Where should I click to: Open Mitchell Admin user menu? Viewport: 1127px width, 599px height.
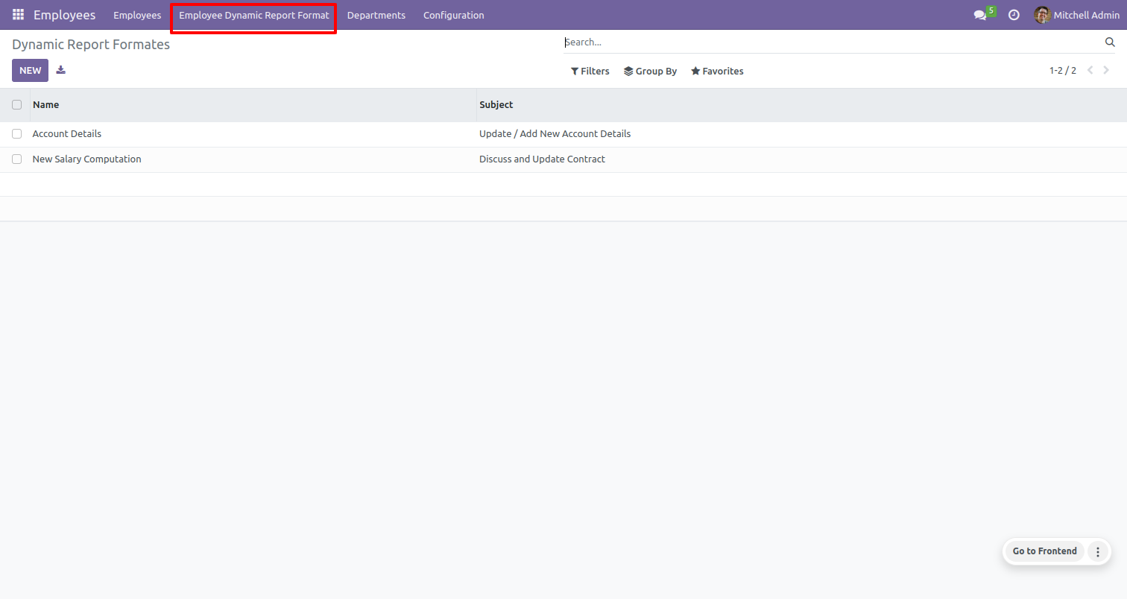pos(1077,15)
